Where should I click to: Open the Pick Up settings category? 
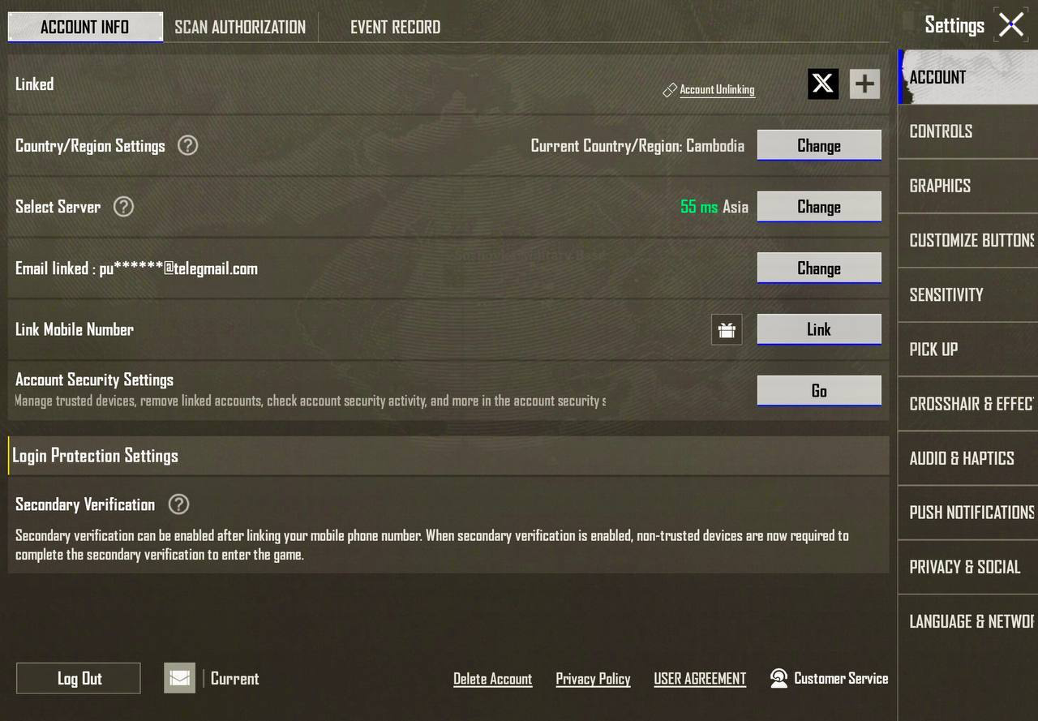coord(967,349)
